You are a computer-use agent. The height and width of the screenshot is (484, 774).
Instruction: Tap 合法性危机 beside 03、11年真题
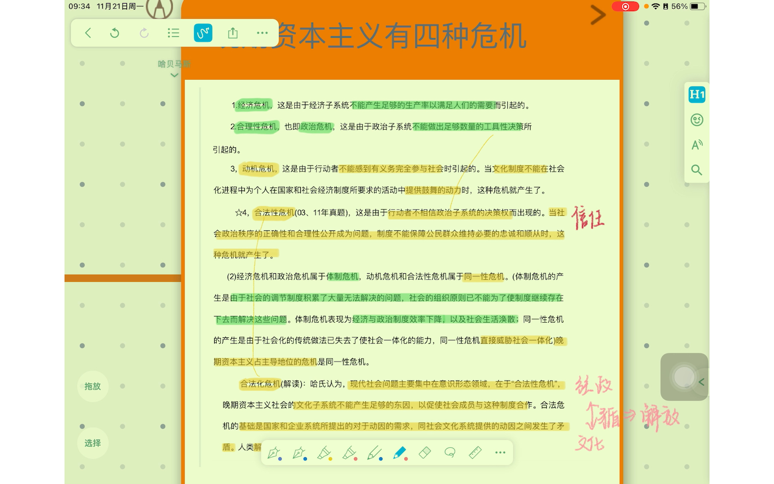coord(274,213)
